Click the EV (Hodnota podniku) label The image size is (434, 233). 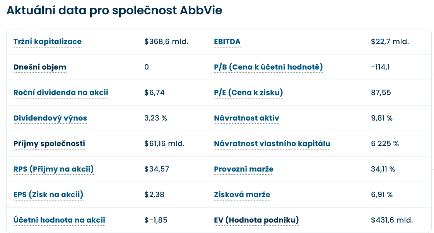click(256, 220)
